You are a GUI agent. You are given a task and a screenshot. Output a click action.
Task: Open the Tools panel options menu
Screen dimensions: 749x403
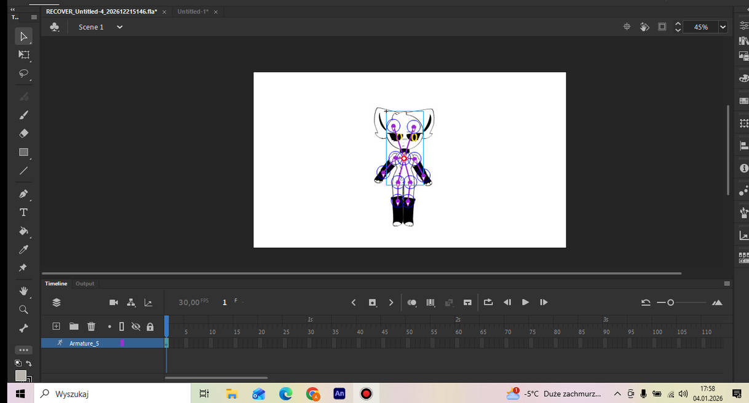pos(34,17)
